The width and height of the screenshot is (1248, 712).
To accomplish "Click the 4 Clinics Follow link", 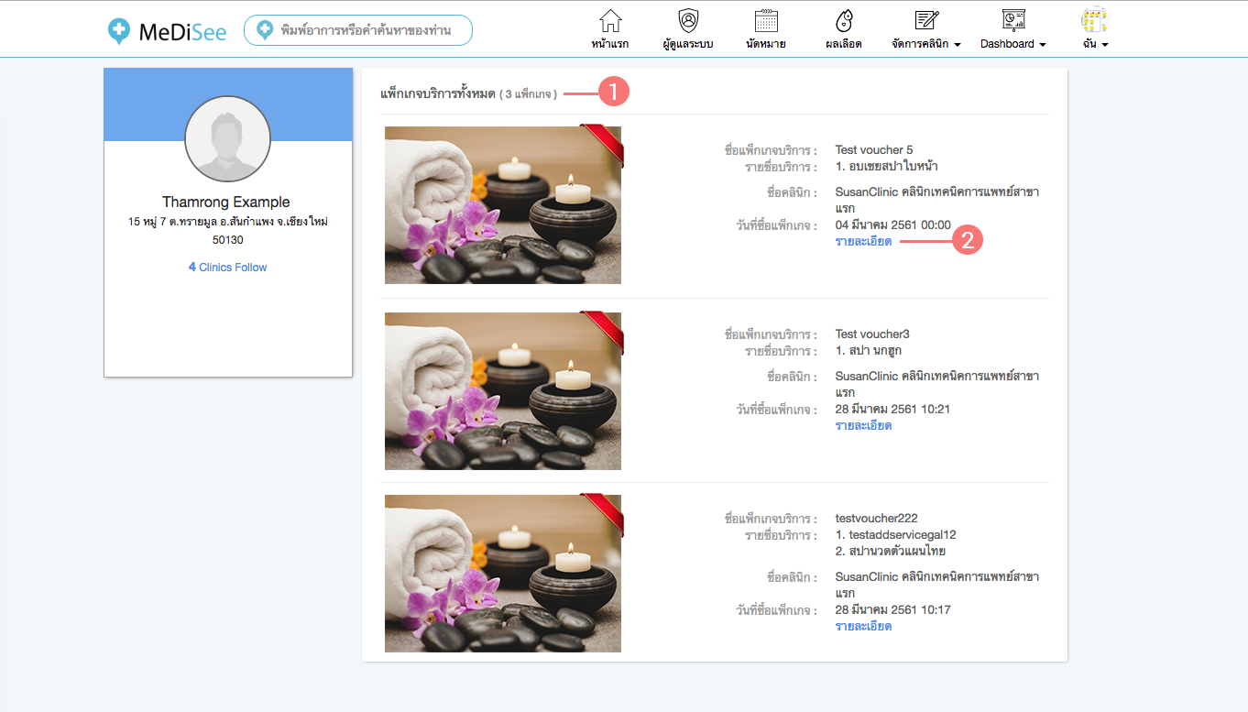I will pos(227,268).
